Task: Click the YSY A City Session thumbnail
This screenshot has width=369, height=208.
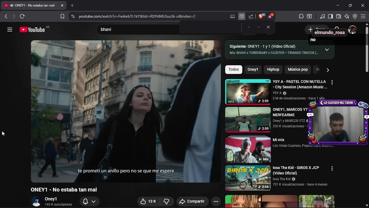Action: (248, 92)
